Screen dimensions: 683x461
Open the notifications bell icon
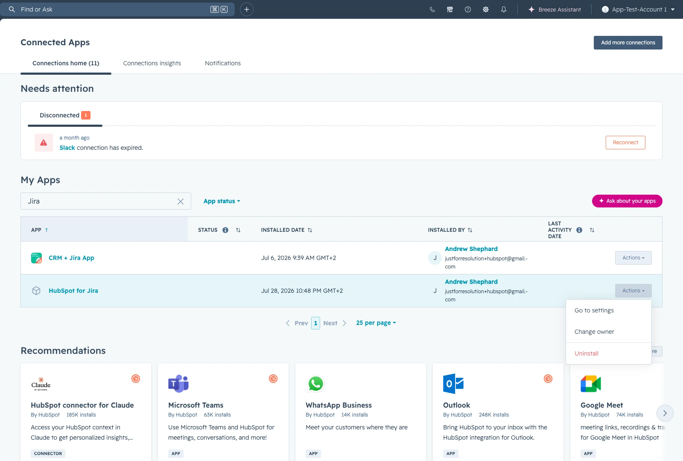[x=504, y=9]
